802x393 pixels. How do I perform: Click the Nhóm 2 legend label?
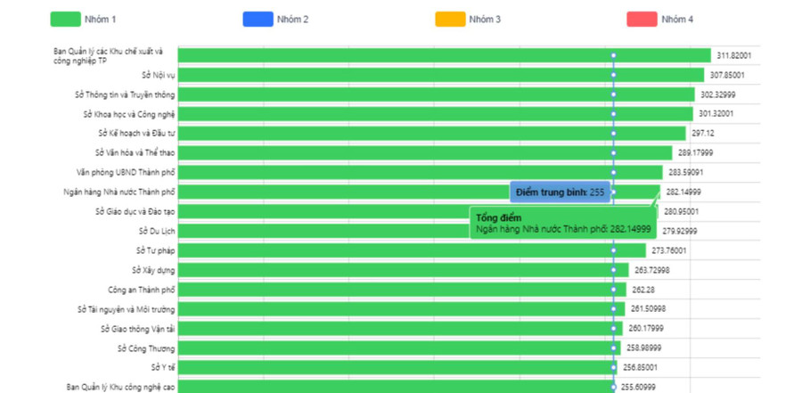click(292, 20)
